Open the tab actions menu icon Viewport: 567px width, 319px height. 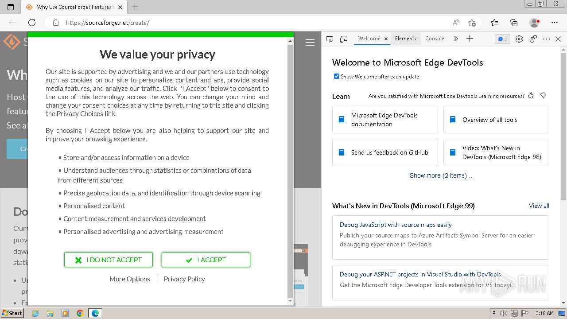11,7
